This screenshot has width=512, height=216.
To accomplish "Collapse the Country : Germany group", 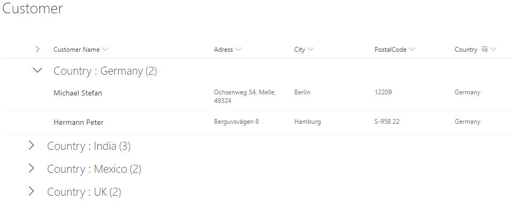I will coord(38,70).
